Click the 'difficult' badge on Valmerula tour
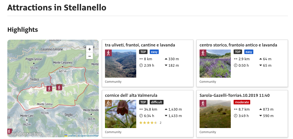The image size is (293, 139). click(x=156, y=102)
